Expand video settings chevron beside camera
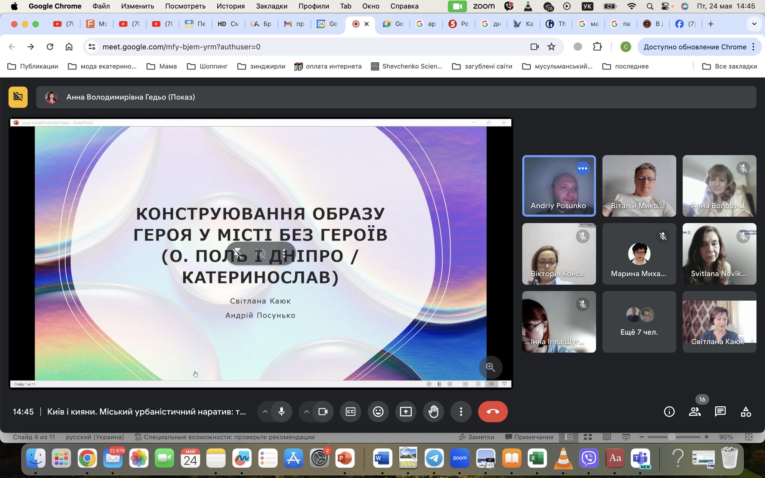Screen dimensions: 765x478 point(306,412)
